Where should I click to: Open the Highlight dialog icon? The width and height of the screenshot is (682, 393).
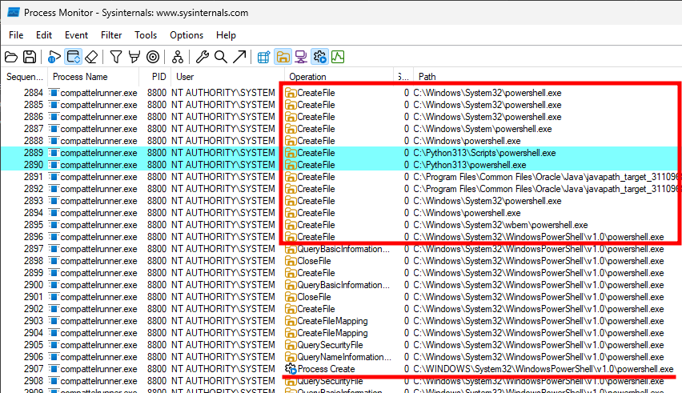point(134,57)
